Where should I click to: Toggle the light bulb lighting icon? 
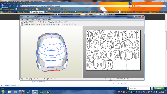pos(27,22)
